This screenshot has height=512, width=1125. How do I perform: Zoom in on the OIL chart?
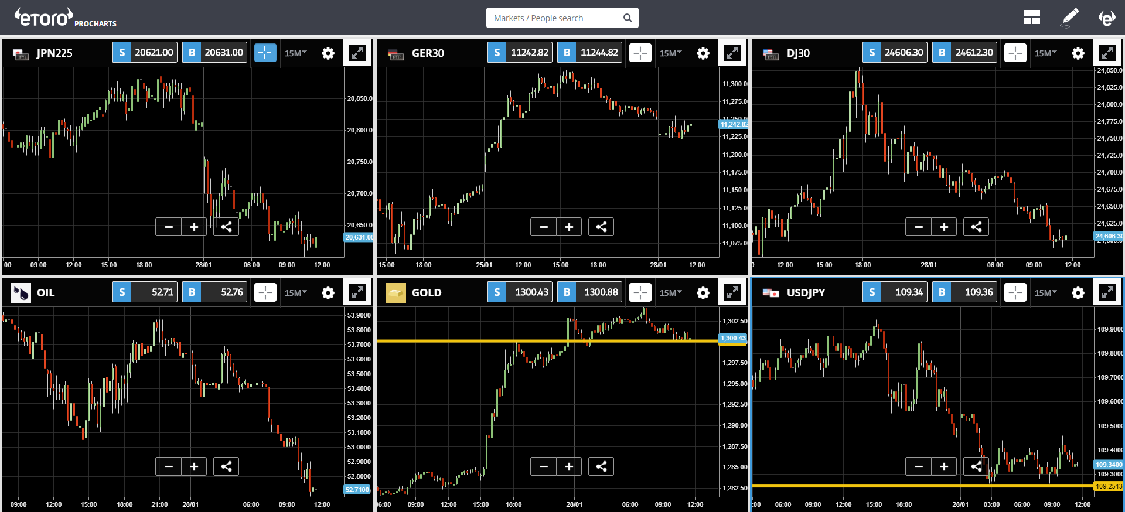tap(194, 466)
